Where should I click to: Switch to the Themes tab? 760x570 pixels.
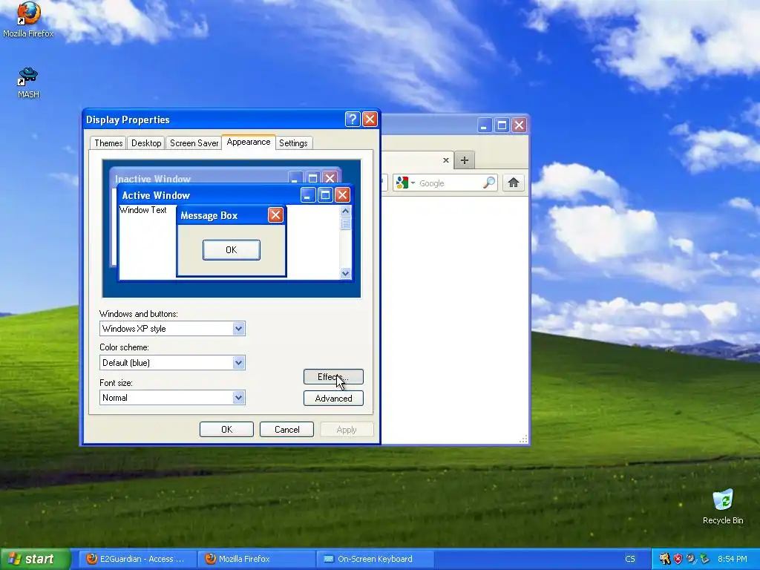pos(108,143)
